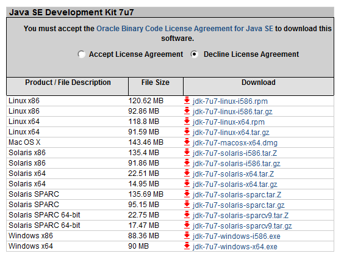The width and height of the screenshot is (344, 256).
Task: Click download arrow icon for jdk-7u7-solaris-sparc.tar.gz
Action: click(187, 204)
